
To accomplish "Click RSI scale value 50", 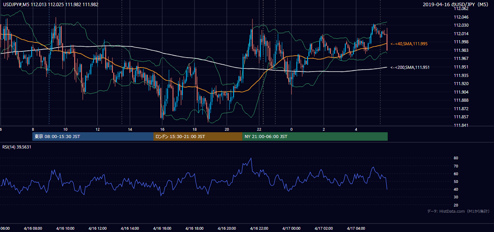I will click(x=456, y=181).
